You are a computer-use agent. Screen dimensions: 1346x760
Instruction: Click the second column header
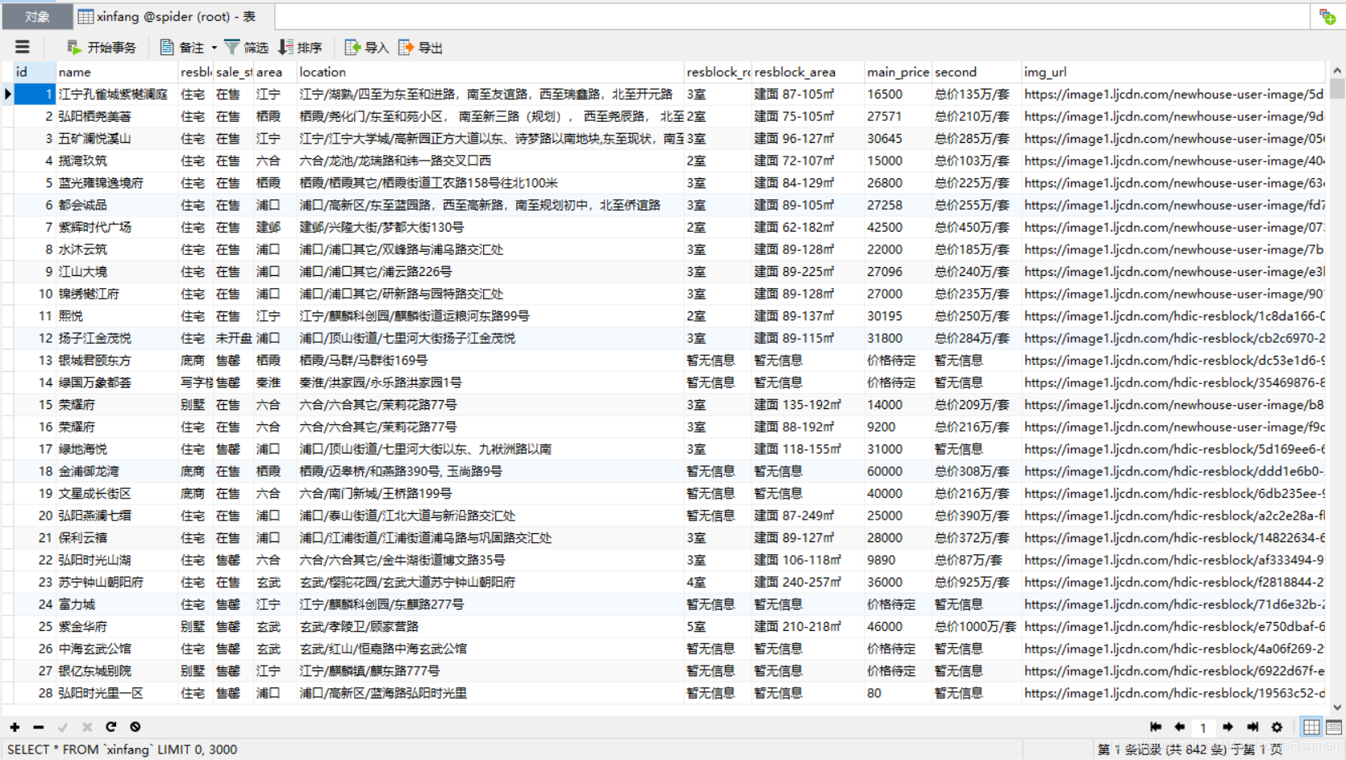click(x=977, y=72)
